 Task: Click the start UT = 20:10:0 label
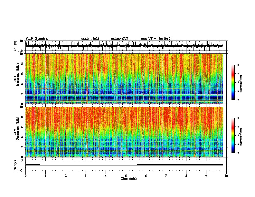(x=156, y=39)
